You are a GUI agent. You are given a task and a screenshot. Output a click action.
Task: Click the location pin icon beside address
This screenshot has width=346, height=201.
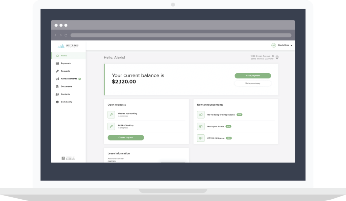tap(277, 57)
